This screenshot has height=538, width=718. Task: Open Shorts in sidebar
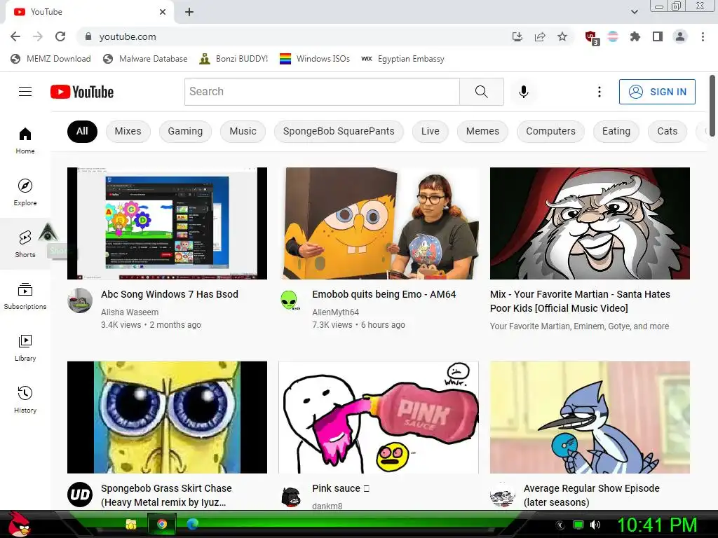(x=25, y=244)
